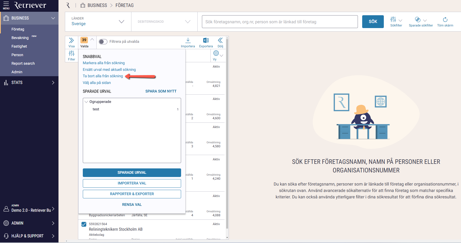Open the Debiteringskod dropdown

(x=164, y=22)
